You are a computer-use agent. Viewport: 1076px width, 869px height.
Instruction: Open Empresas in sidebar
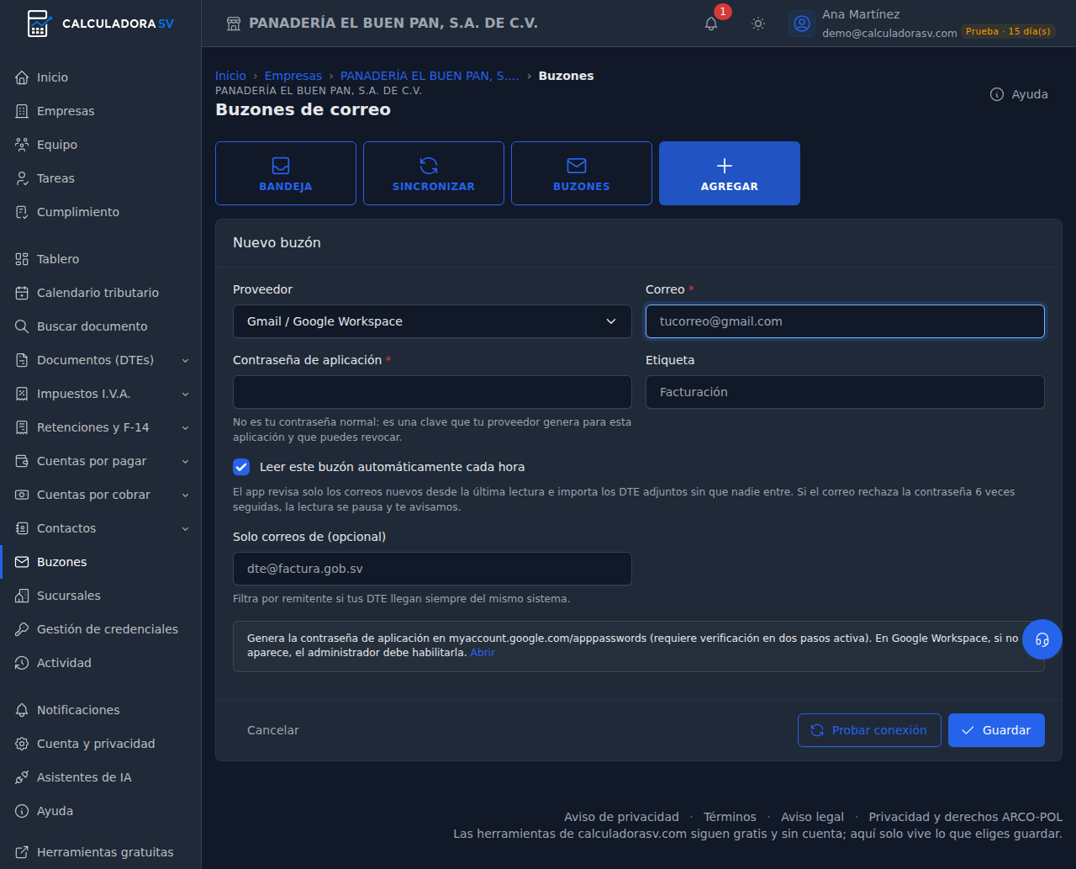tap(101, 111)
